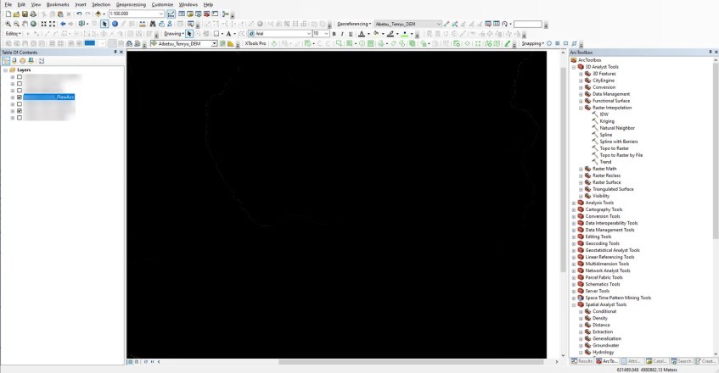Check the topmost layer checkbox under Layers

(20, 77)
